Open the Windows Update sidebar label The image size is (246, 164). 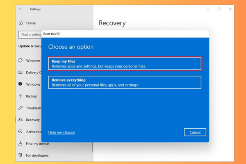[33, 61]
